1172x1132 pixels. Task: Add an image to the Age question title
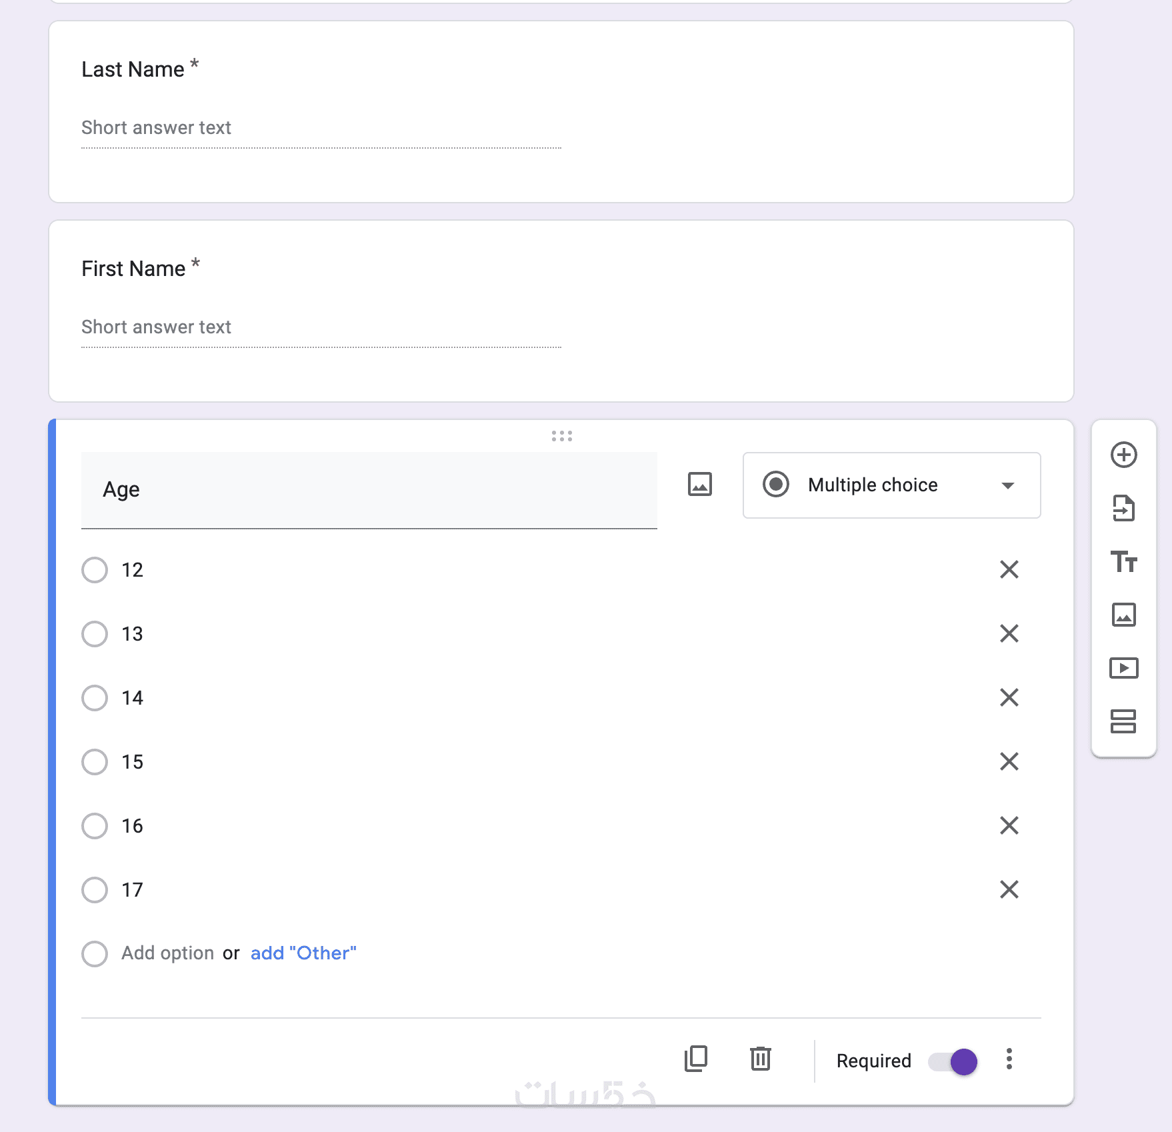699,485
